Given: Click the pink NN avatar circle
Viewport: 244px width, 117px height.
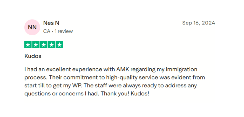Looking at the screenshot, I should tap(32, 27).
